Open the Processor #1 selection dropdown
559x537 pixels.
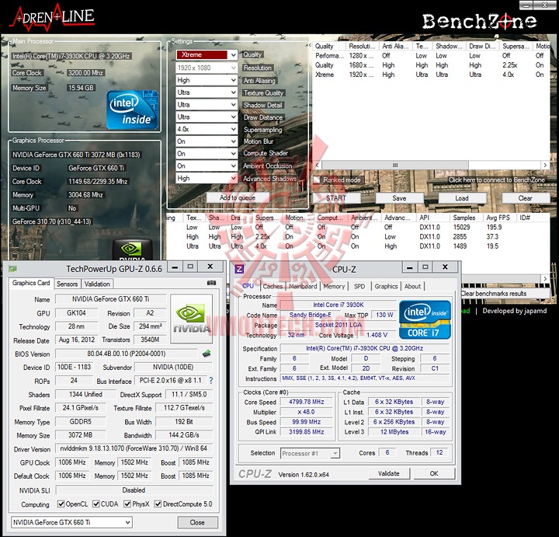point(310,454)
